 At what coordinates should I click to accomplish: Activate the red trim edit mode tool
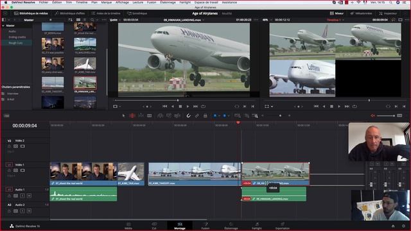click(x=132, y=116)
